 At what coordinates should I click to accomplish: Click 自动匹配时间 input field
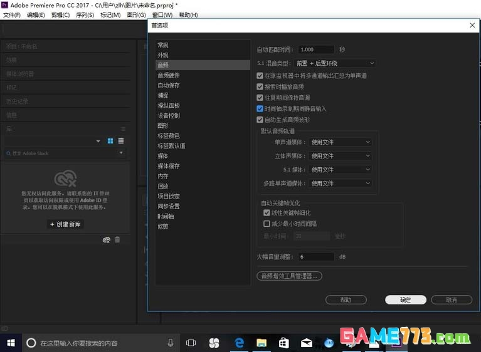point(316,49)
